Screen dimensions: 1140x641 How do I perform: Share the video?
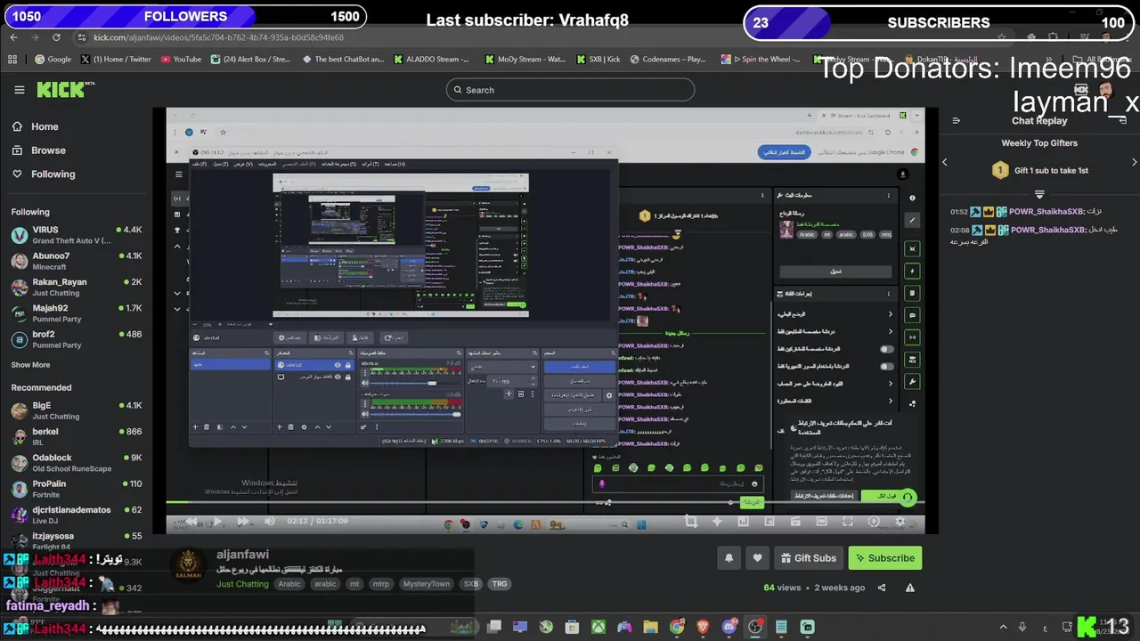(882, 588)
